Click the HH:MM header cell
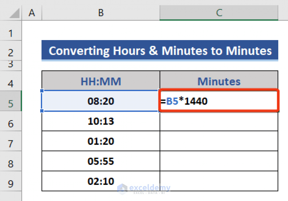This screenshot has width=288, height=201. 101,81
